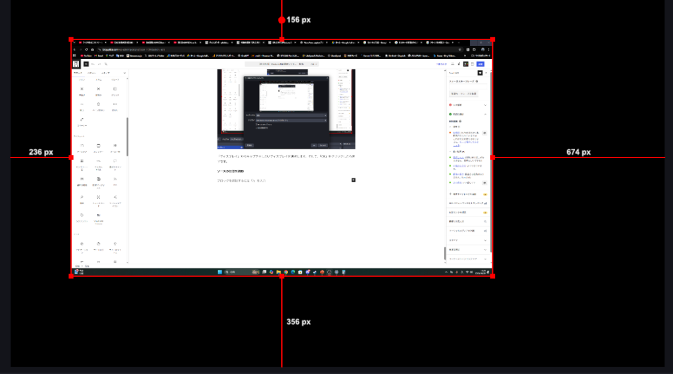This screenshot has height=374, width=673.
Task: Insert the Page Break block
Action: pos(99,106)
